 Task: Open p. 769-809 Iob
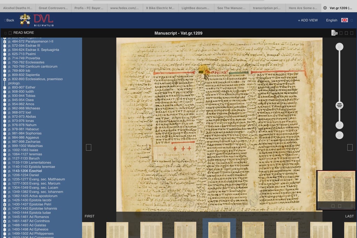[x=19, y=70]
